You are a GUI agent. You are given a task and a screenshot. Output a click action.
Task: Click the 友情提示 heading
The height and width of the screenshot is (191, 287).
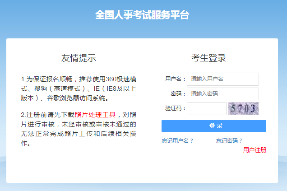pyautogui.click(x=79, y=58)
